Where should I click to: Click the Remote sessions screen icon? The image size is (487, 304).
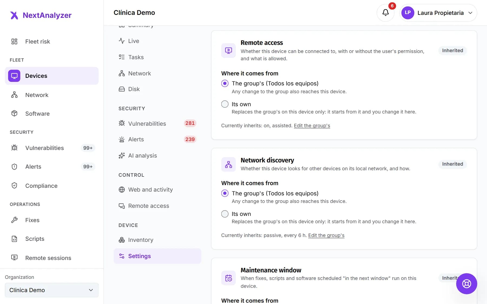[14, 258]
